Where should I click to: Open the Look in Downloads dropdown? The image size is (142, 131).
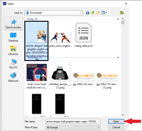[x=53, y=13]
